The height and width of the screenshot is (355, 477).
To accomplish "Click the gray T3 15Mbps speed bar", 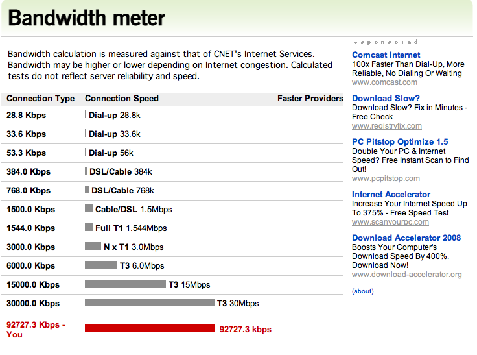I will coord(125,284).
